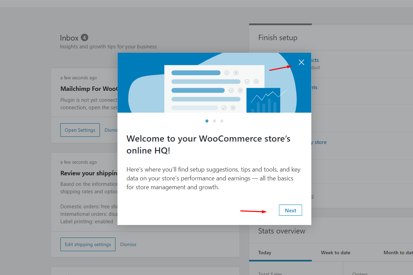Switch to the Week to date tab

click(x=336, y=253)
